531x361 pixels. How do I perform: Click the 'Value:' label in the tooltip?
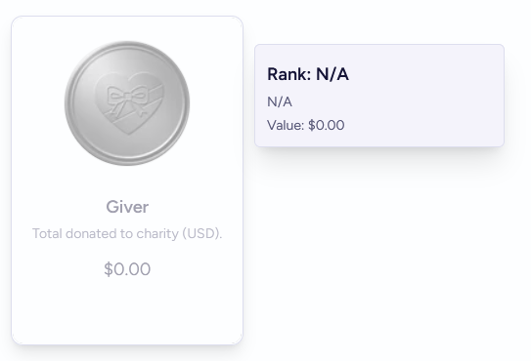tap(286, 125)
